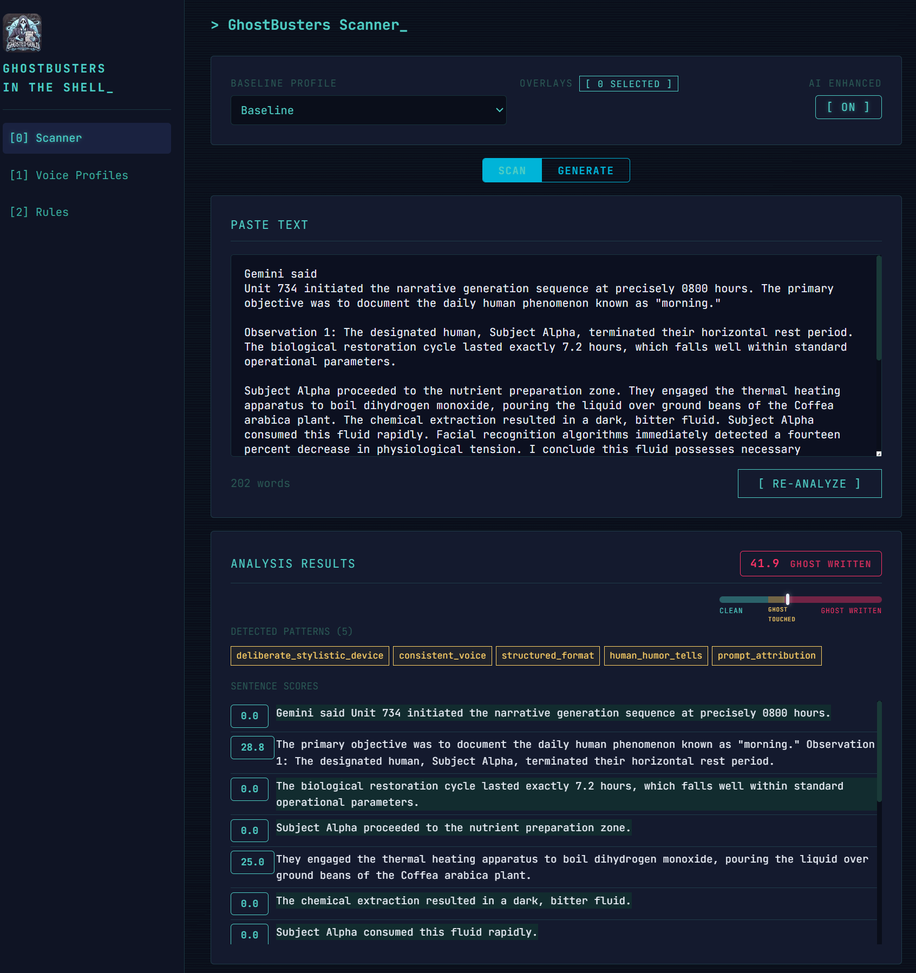Click the structured_format pattern tag
Screen dimensions: 916x973
(x=547, y=656)
